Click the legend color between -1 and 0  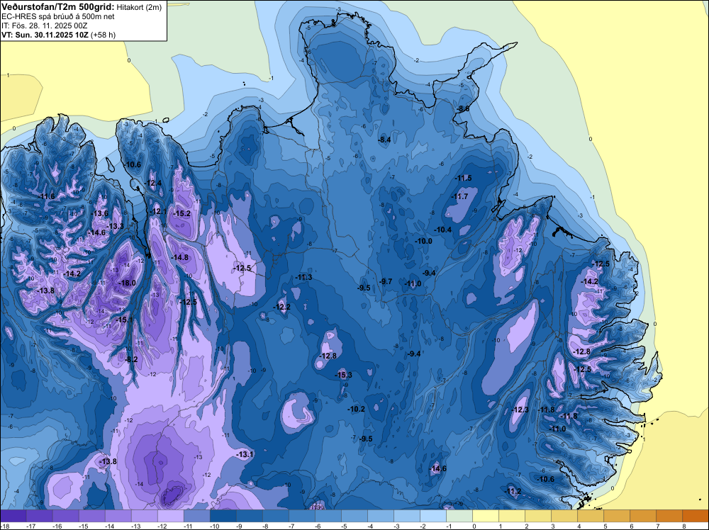[x=459, y=516]
